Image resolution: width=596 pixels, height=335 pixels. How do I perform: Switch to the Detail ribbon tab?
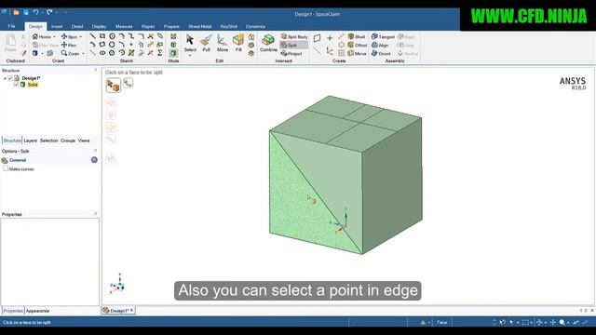point(77,27)
